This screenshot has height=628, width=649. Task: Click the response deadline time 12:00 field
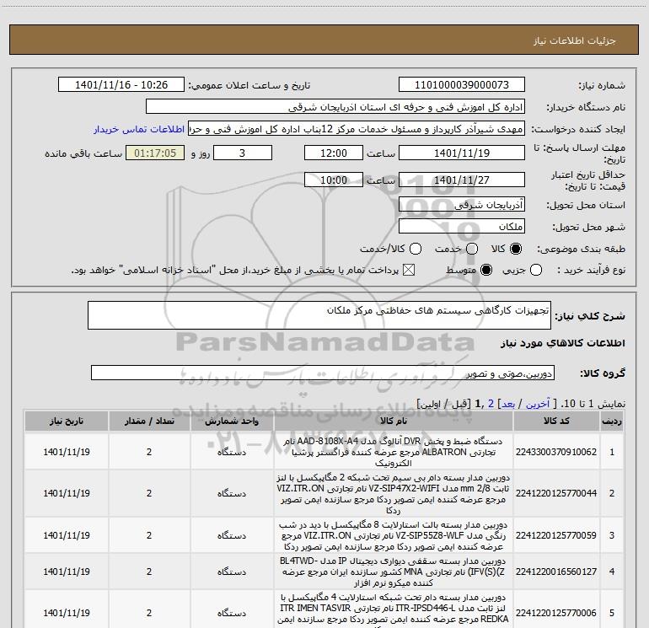coord(334,153)
